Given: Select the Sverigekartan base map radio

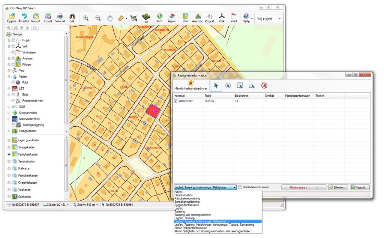Looking at the screenshot, I should [x=9, y=147].
